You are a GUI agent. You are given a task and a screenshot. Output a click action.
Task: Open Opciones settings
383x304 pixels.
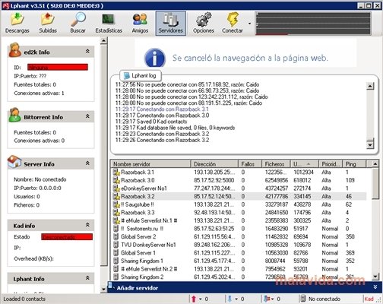[x=204, y=24]
